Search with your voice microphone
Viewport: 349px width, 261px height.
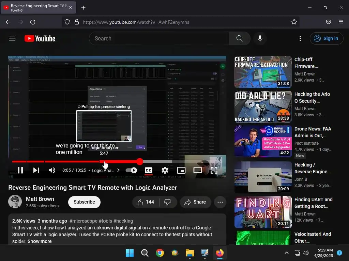260,38
